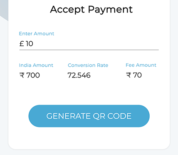This screenshot has height=155, width=178.
Task: Click the Fee Amount label
Action: pos(141,65)
